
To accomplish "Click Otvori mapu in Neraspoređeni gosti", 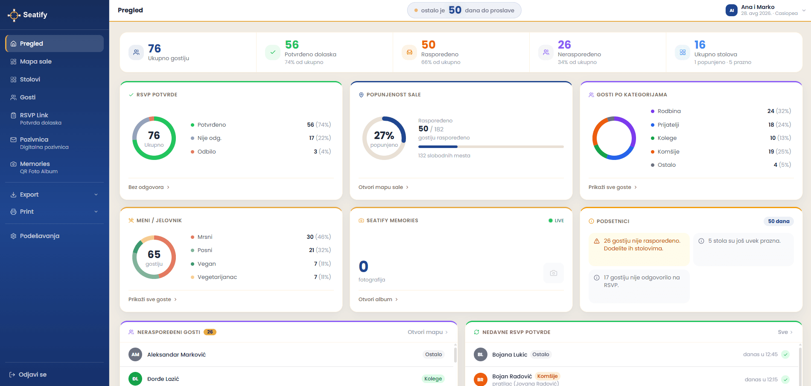I will click(x=428, y=332).
